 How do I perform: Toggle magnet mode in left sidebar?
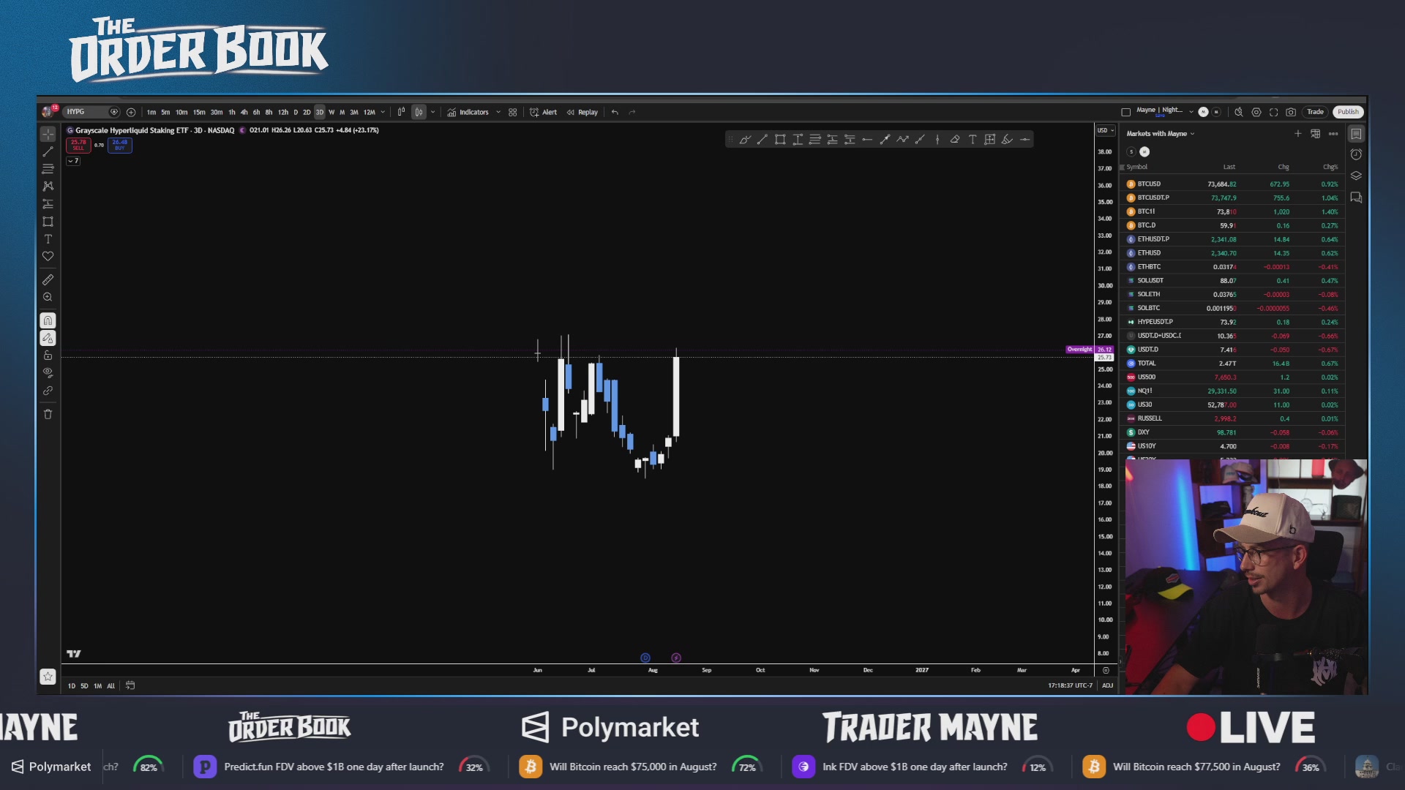(x=48, y=320)
